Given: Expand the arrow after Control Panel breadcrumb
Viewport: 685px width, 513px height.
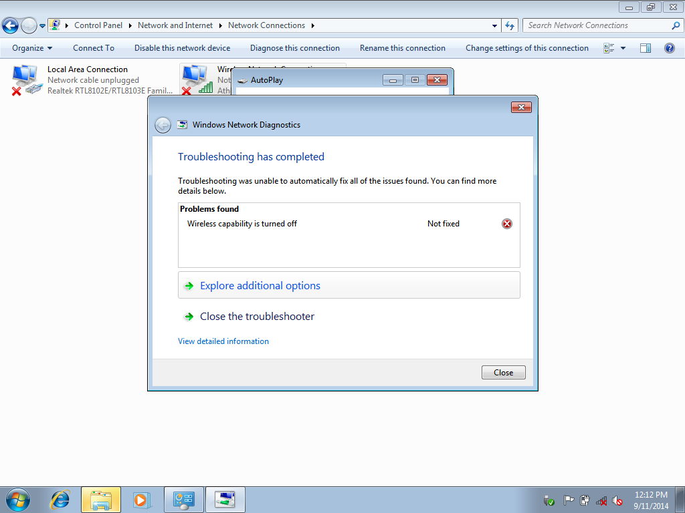Looking at the screenshot, I should (130, 26).
